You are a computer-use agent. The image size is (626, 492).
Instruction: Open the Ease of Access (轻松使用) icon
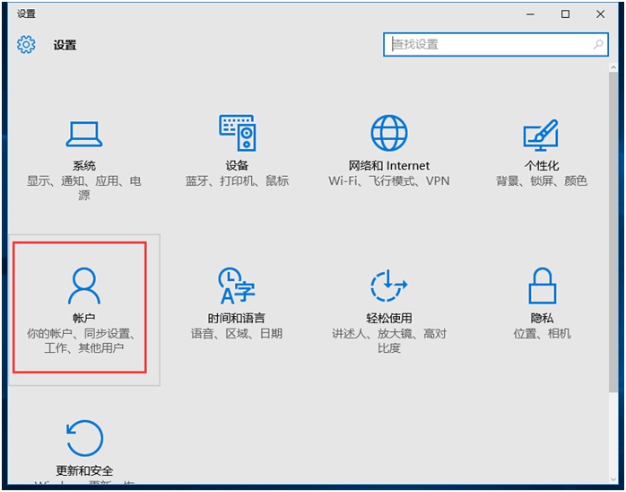point(389,286)
